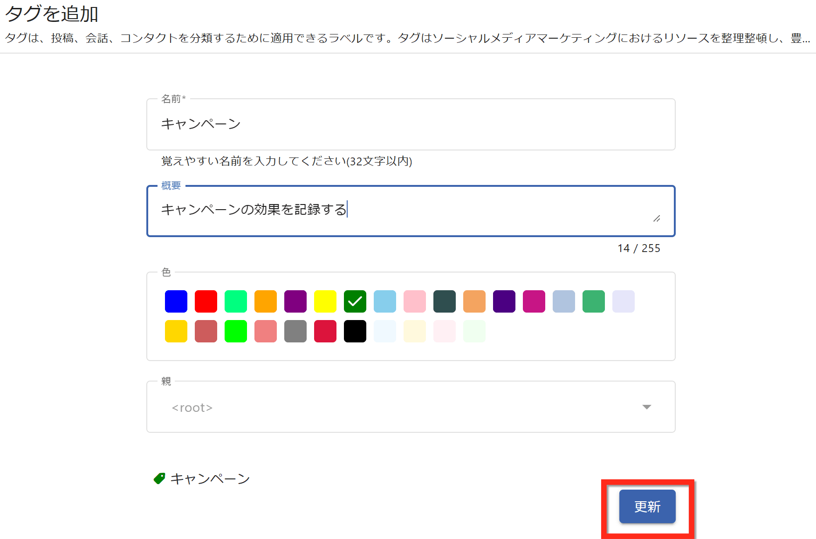Click the タグを追加 page heading
Image resolution: width=816 pixels, height=539 pixels.
[51, 14]
